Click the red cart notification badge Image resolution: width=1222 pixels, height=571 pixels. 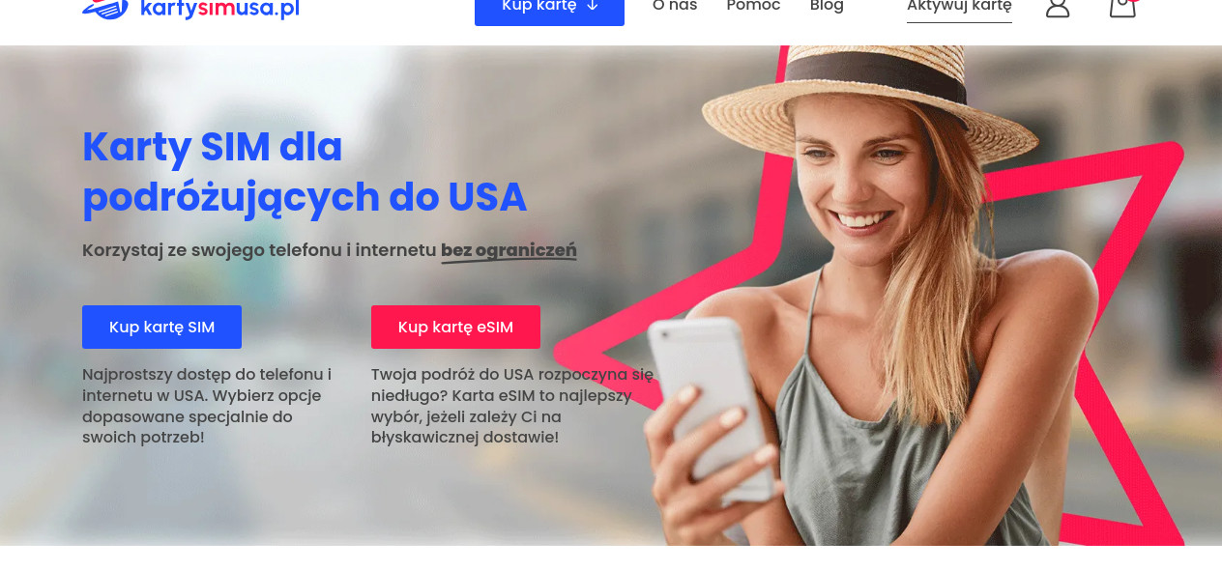tap(1134, 1)
